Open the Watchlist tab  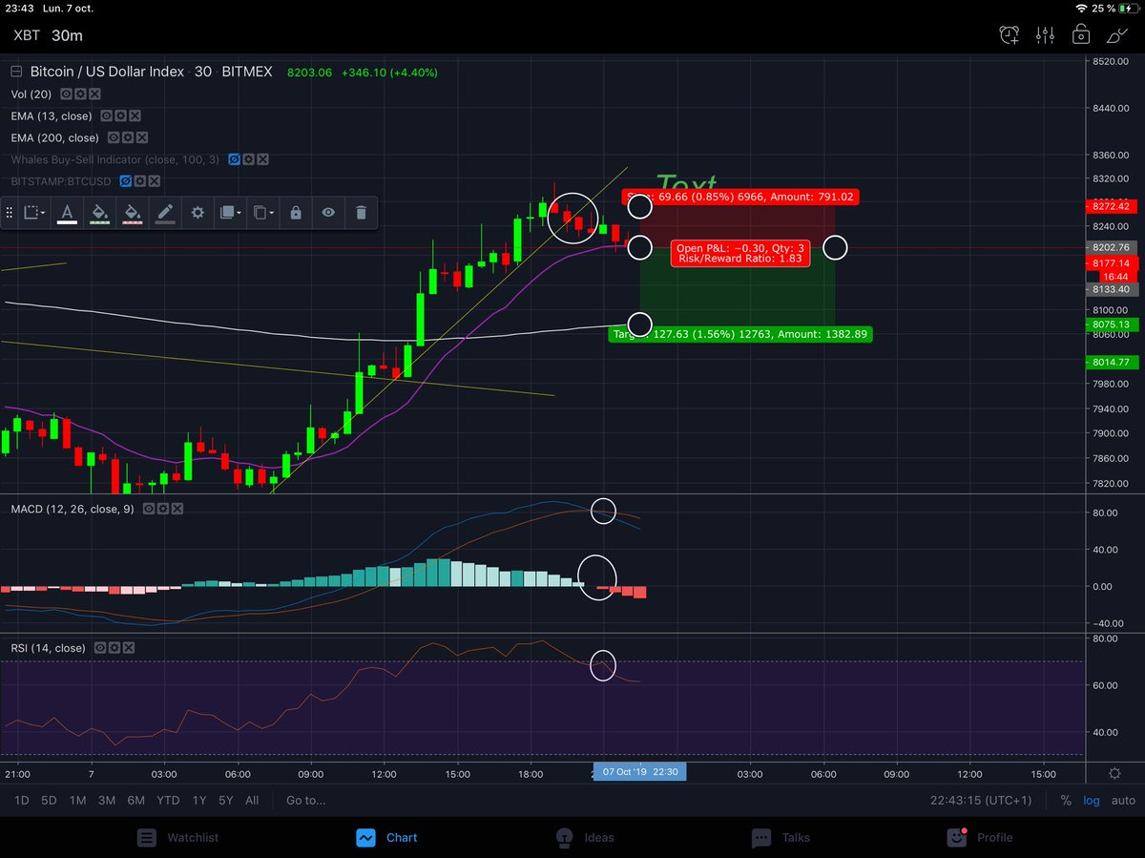tap(177, 837)
